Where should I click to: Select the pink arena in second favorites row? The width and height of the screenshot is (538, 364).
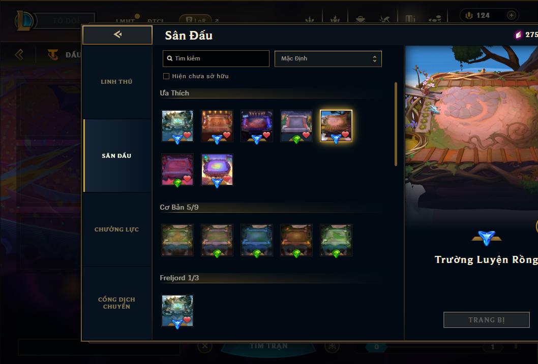tap(177, 170)
